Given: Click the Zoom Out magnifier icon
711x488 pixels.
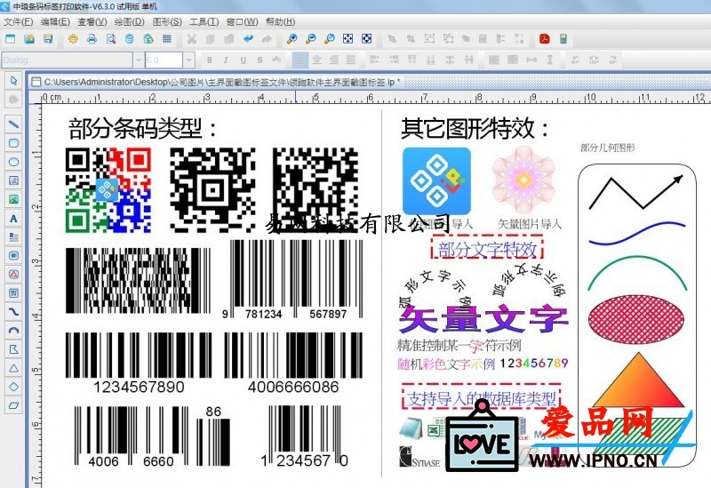Looking at the screenshot, I should (310, 39).
